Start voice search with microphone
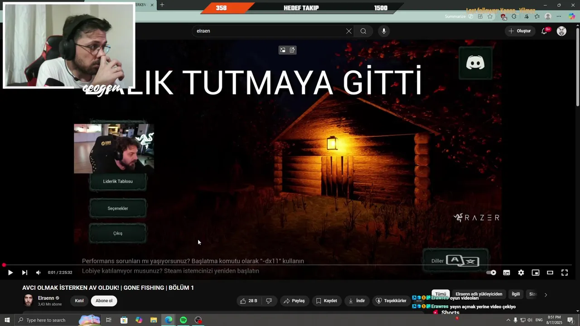 (384, 31)
